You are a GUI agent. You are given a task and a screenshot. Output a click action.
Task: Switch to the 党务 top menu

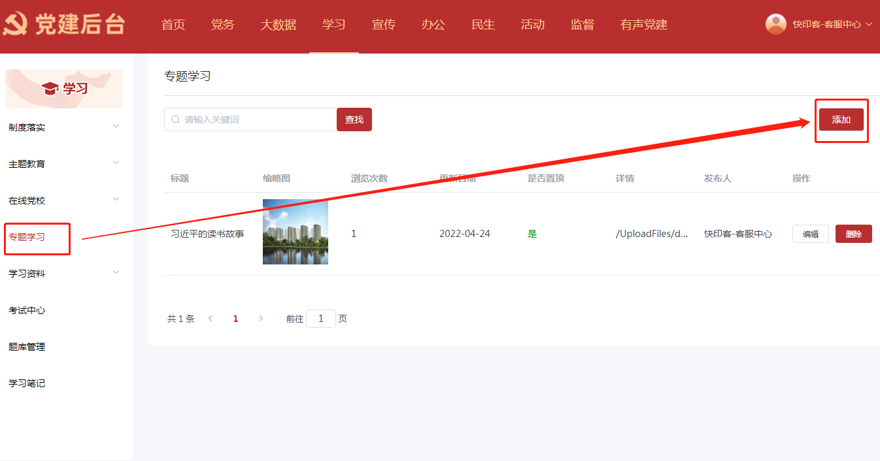tap(222, 25)
